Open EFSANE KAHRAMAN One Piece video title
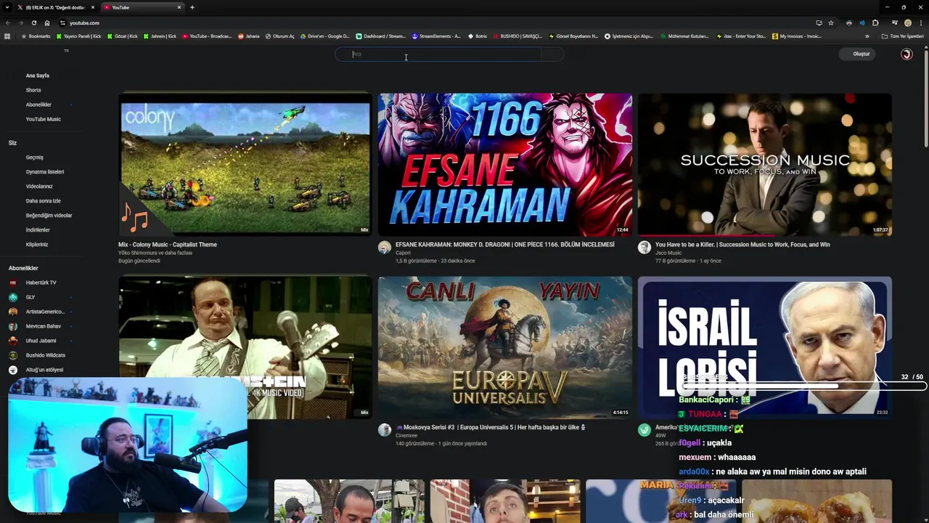The width and height of the screenshot is (929, 523). pos(505,245)
